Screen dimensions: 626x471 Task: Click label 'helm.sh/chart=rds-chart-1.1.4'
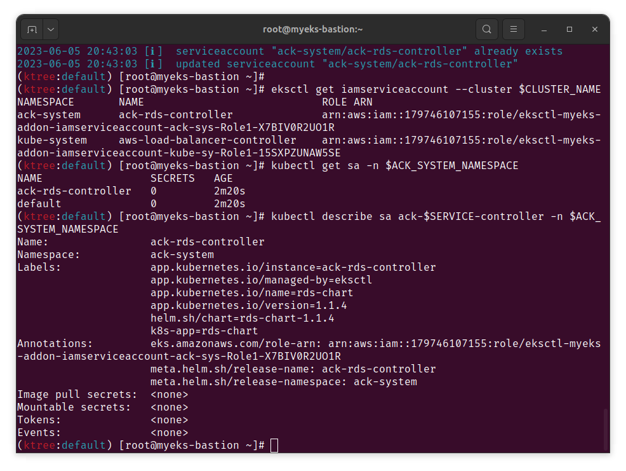[242, 318]
